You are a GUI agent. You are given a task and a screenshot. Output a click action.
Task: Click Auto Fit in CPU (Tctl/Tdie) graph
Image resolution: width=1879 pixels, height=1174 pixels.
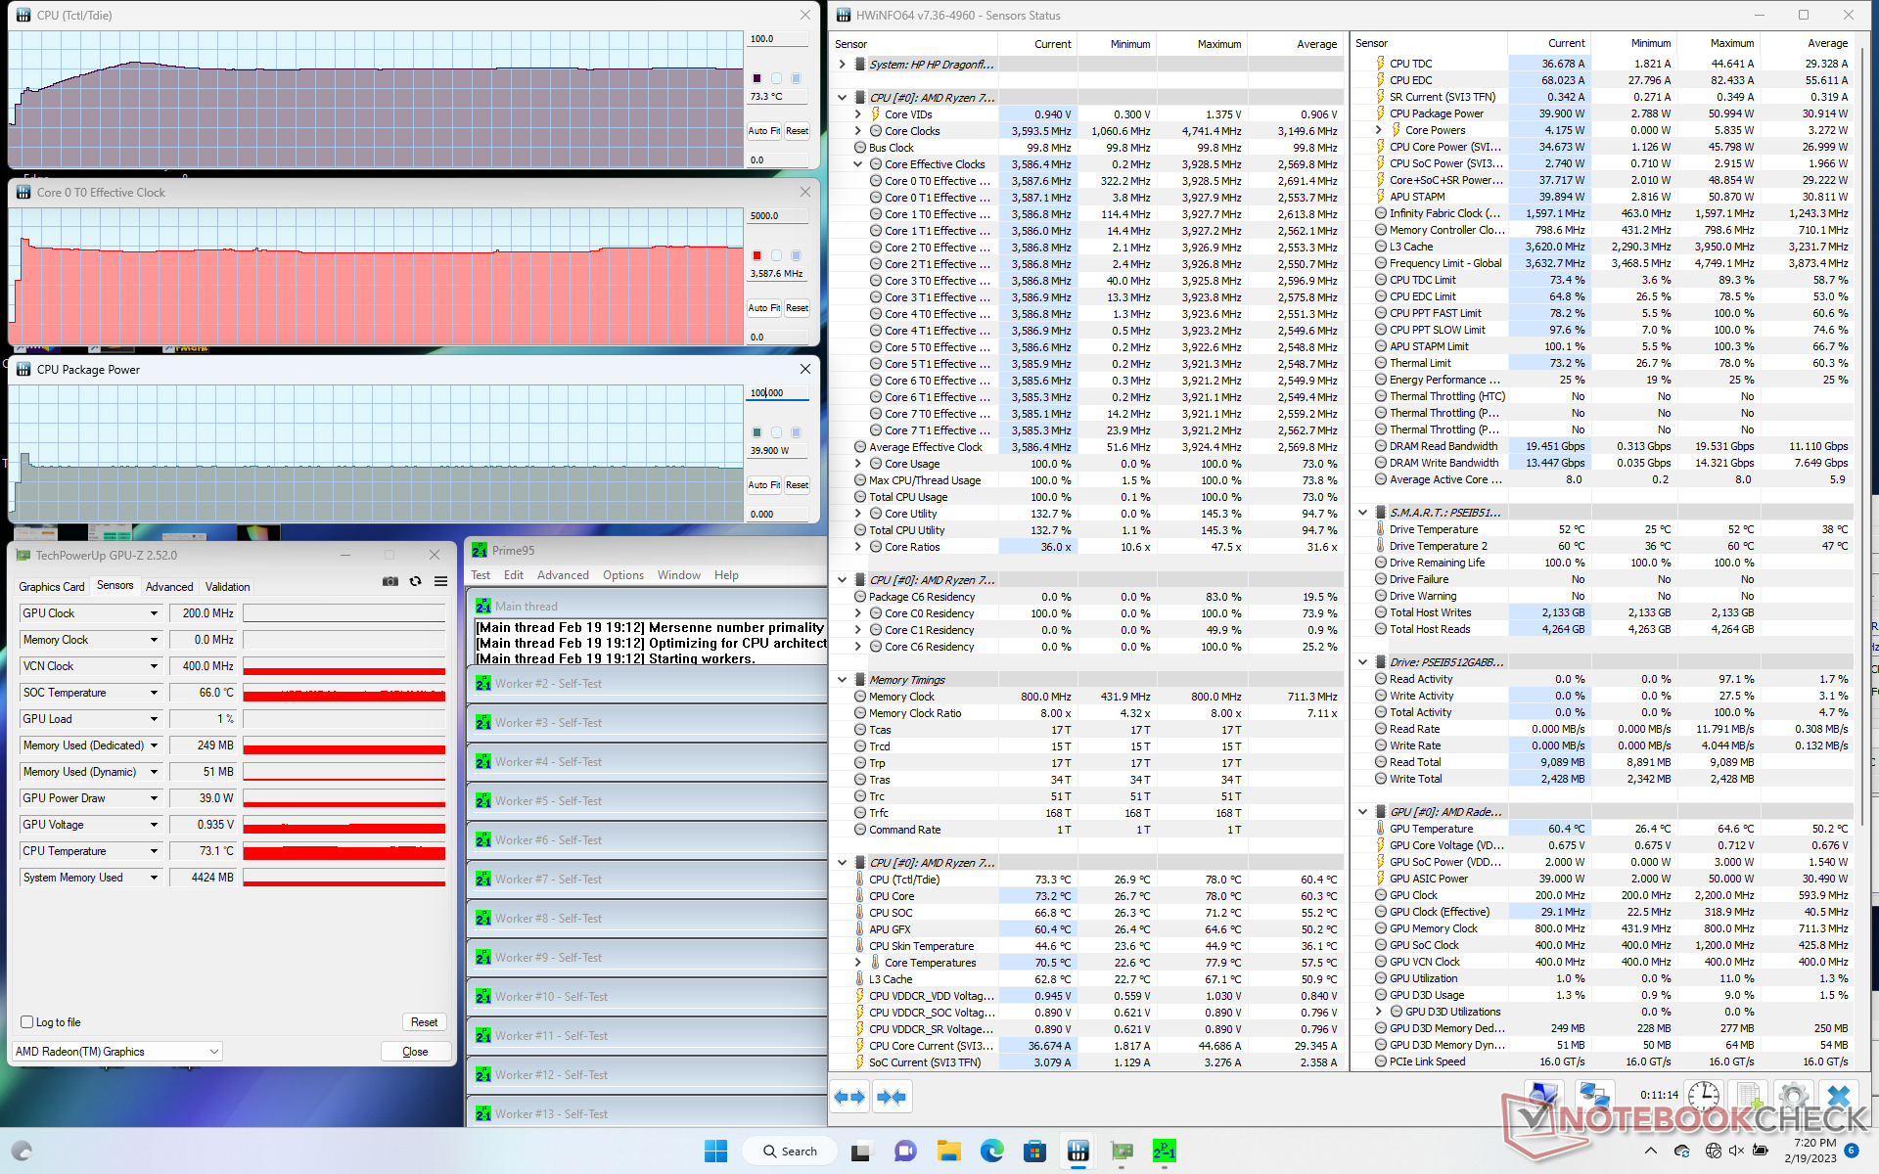[763, 130]
